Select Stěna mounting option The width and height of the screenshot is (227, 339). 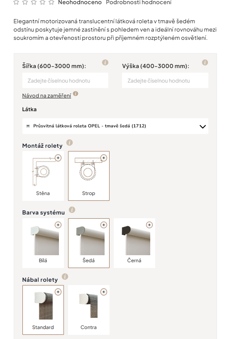43,176
